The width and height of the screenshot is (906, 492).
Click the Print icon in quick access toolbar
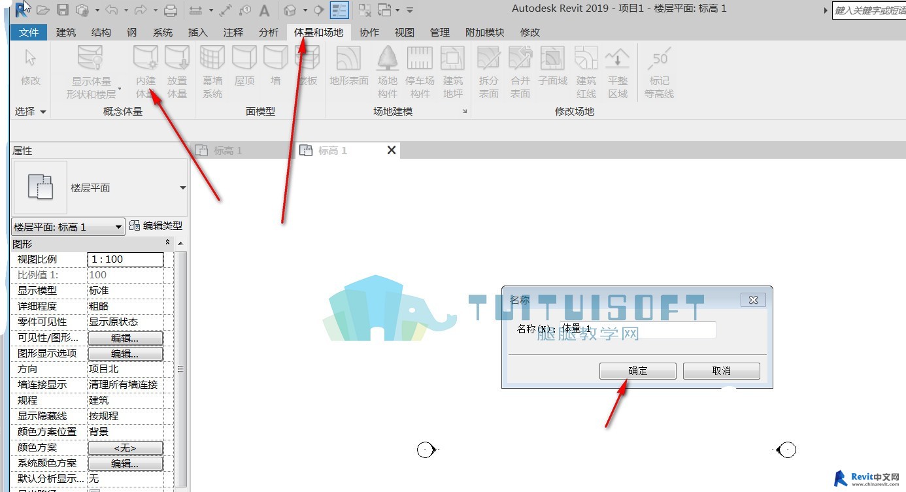[x=171, y=10]
